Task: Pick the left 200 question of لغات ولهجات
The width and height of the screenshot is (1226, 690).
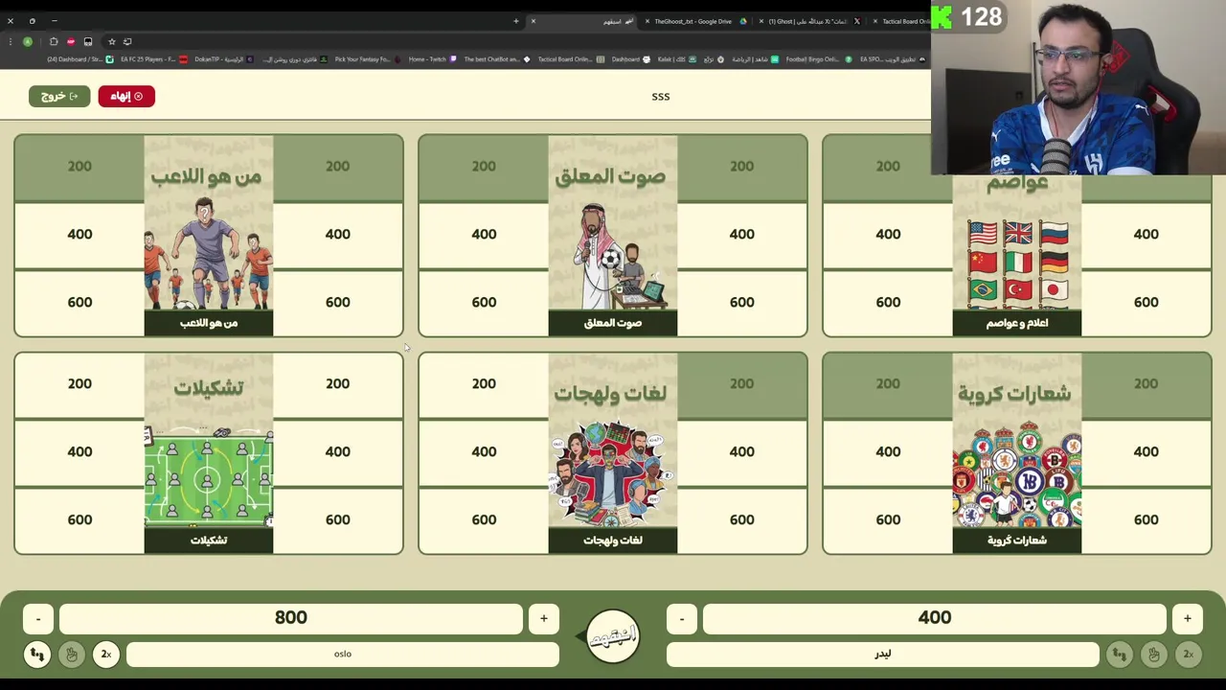Action: tap(484, 384)
